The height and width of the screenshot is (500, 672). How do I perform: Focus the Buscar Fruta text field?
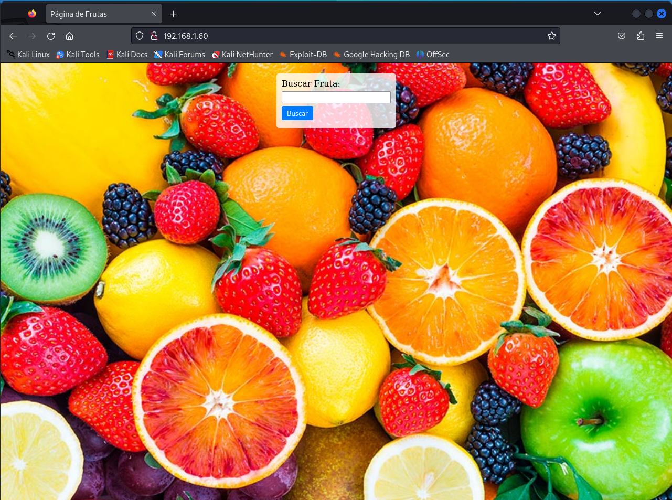(x=336, y=97)
